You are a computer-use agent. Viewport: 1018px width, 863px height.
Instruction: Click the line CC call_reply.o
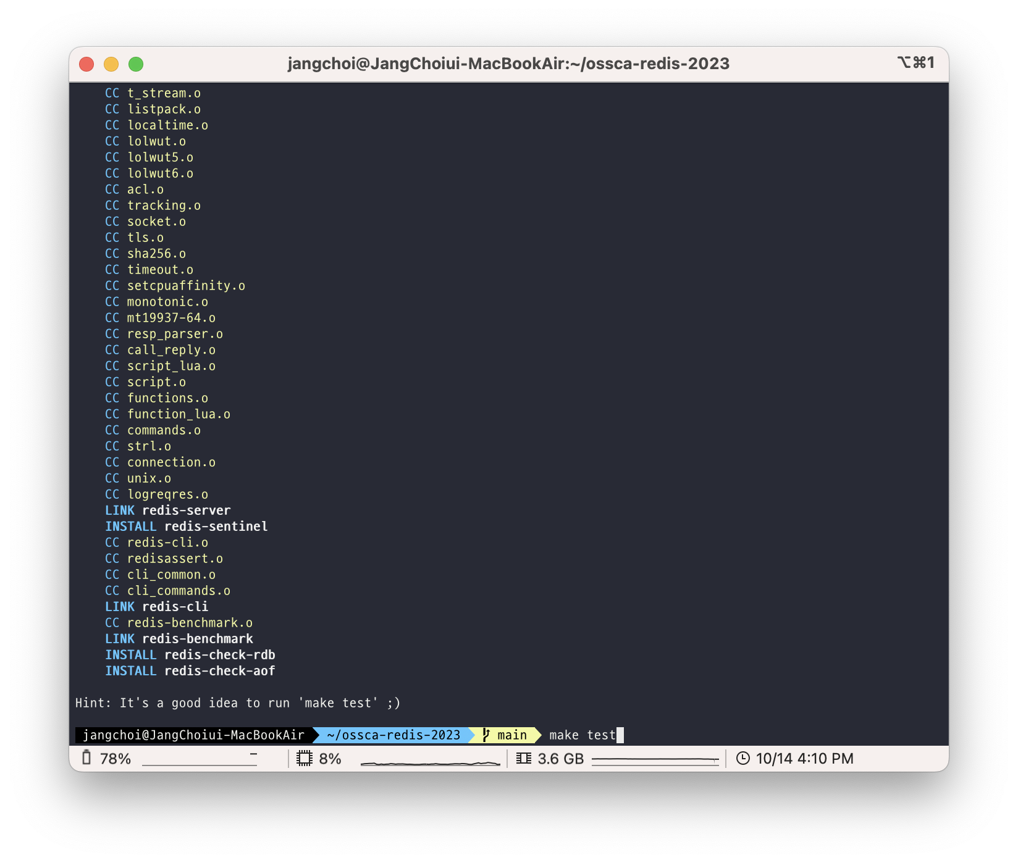tap(161, 349)
